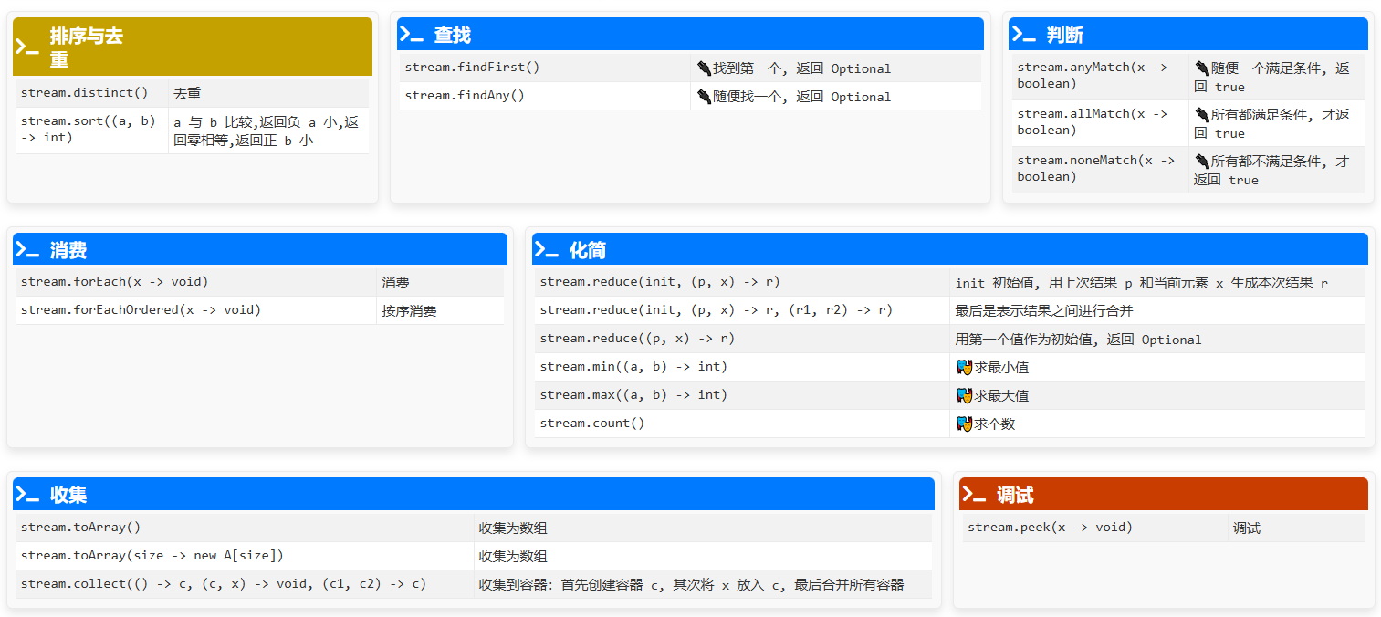Click the stream.peek(x -> void) row
This screenshot has width=1381, height=617.
click(1050, 528)
